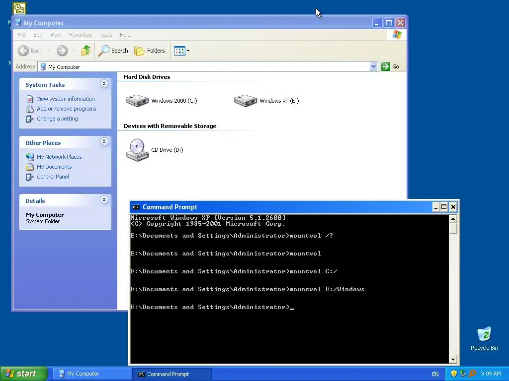Screen dimensions: 509x381
Task: Maximize the Command Prompt window
Action: click(x=444, y=207)
